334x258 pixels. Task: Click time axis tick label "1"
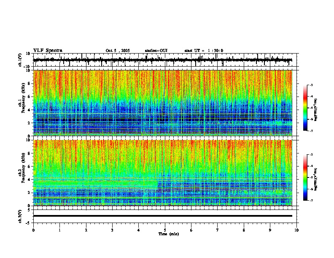click(x=59, y=230)
